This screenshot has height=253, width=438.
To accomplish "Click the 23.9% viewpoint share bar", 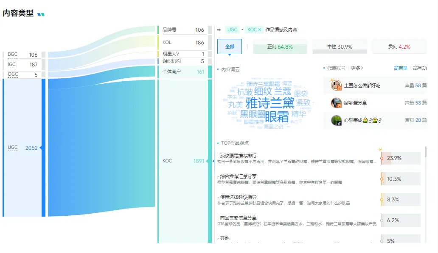I will pyautogui.click(x=401, y=158).
